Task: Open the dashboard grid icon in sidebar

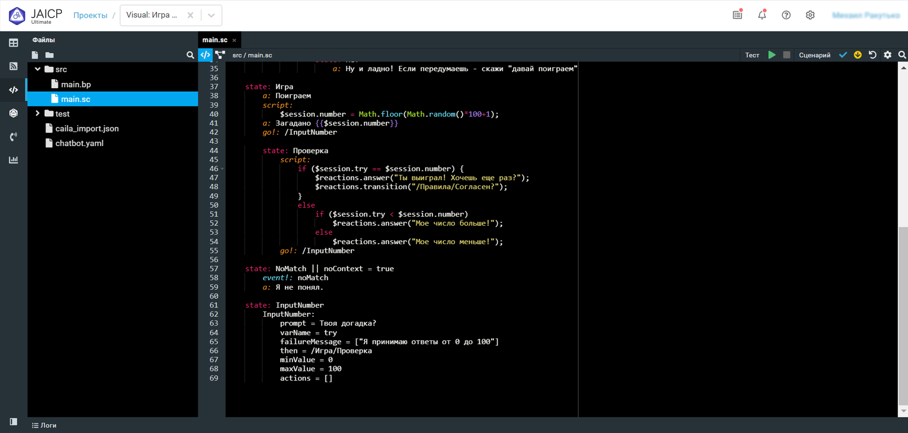Action: point(14,43)
